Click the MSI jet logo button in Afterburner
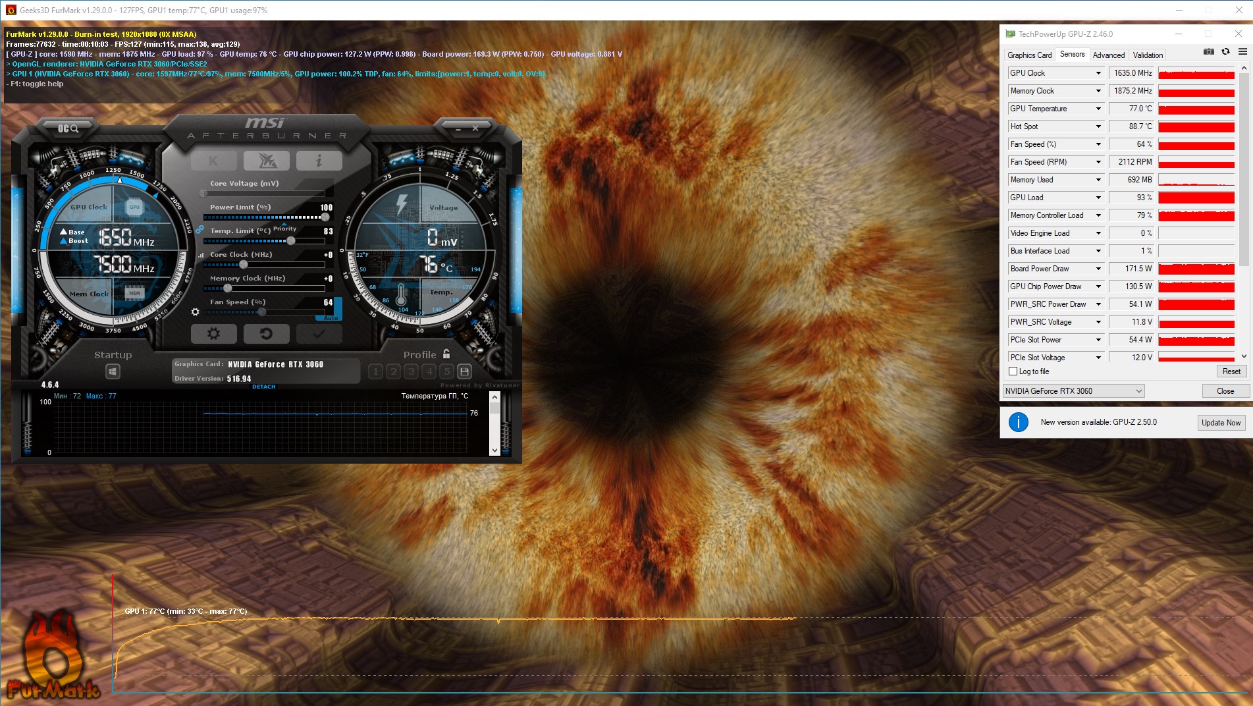Viewport: 1253px width, 706px height. tap(266, 160)
